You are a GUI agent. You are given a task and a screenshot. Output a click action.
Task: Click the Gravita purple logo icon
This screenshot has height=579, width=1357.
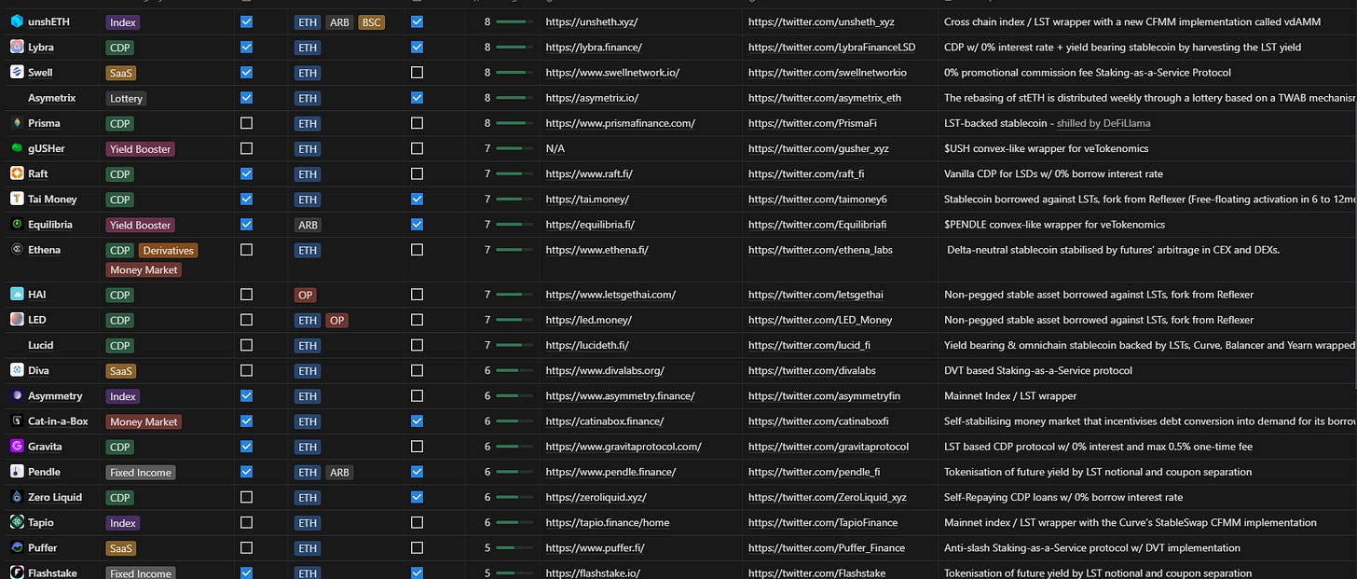(x=17, y=447)
